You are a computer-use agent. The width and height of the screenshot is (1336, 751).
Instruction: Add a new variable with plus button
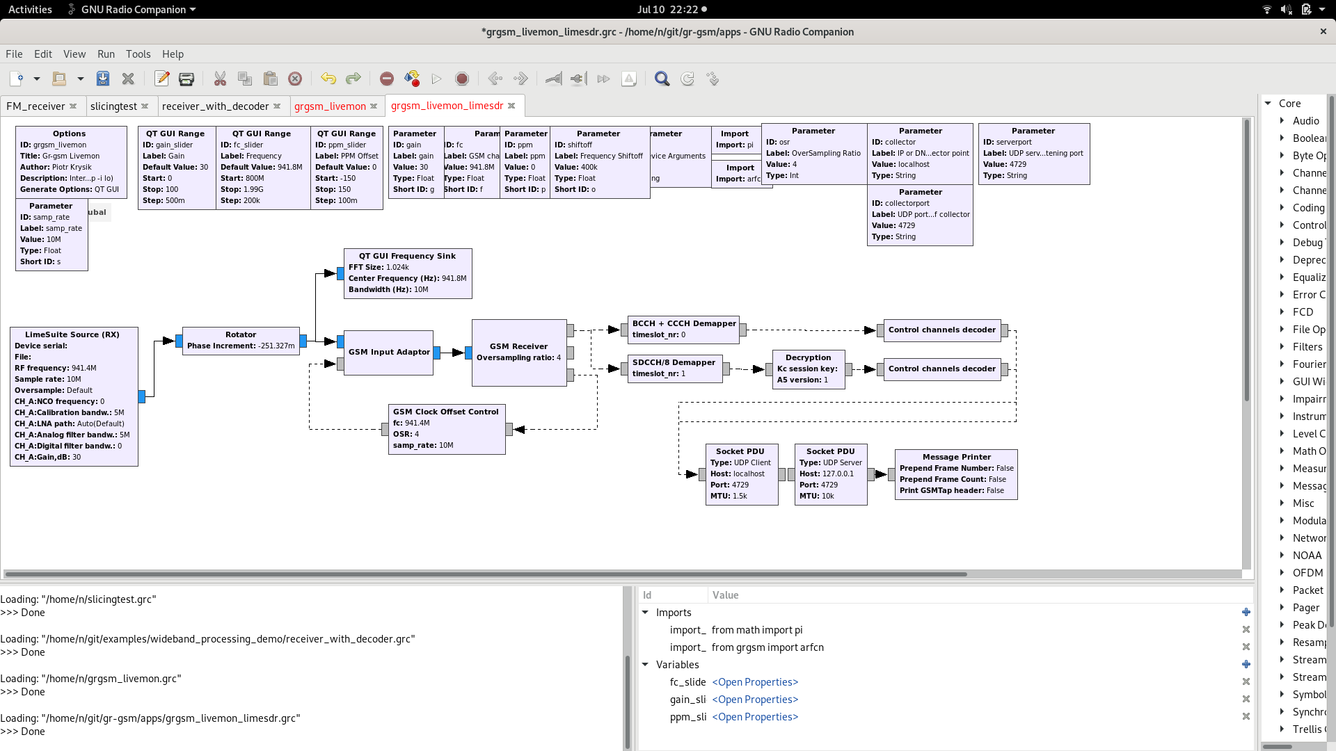pyautogui.click(x=1246, y=665)
